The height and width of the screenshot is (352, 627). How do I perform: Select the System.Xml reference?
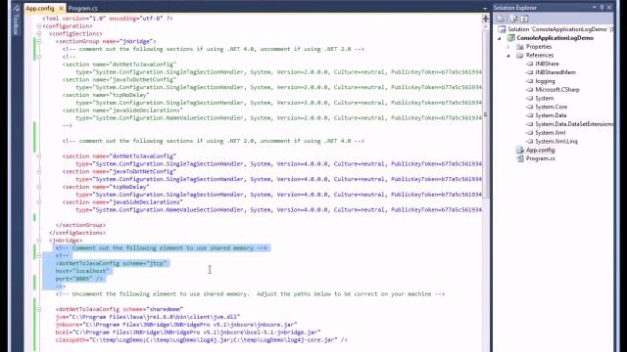[x=551, y=133]
